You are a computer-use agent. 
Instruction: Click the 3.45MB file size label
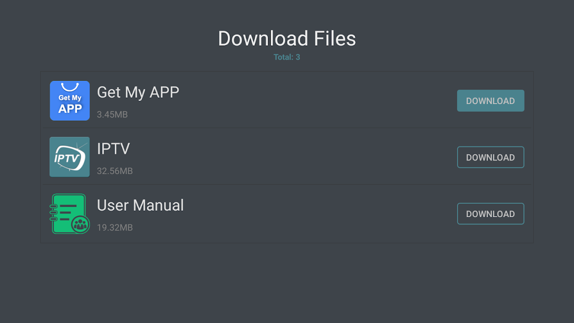112,115
